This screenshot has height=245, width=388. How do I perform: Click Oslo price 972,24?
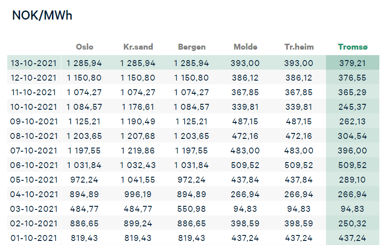tap(84, 180)
